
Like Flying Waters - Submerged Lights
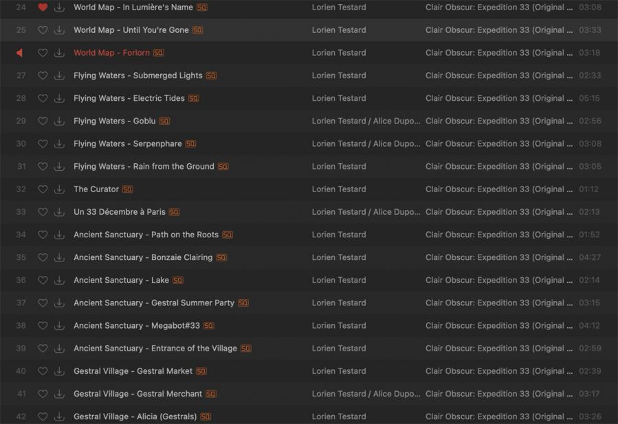coord(43,75)
